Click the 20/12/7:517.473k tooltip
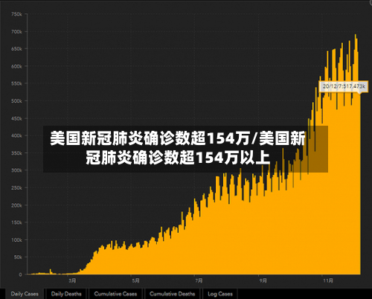Screen dimensions: 372x299 point(344,86)
